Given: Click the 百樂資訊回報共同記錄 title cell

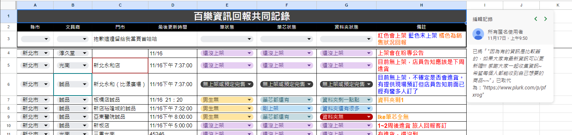Looking at the screenshot, I should coord(242,16).
